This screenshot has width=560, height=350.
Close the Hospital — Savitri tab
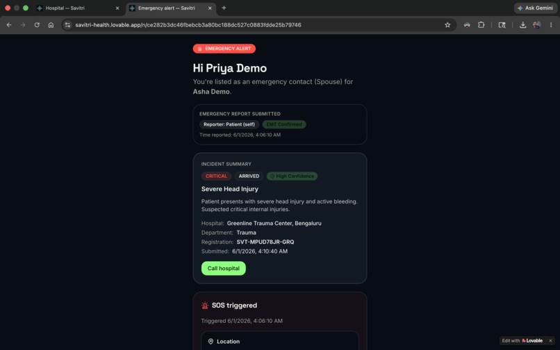[x=117, y=8]
